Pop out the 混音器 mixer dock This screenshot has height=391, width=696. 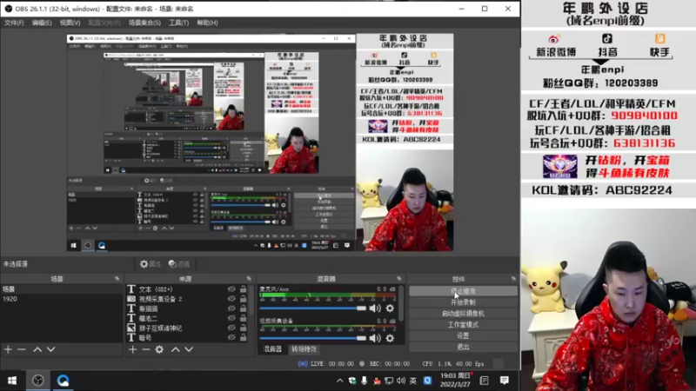[x=398, y=278]
